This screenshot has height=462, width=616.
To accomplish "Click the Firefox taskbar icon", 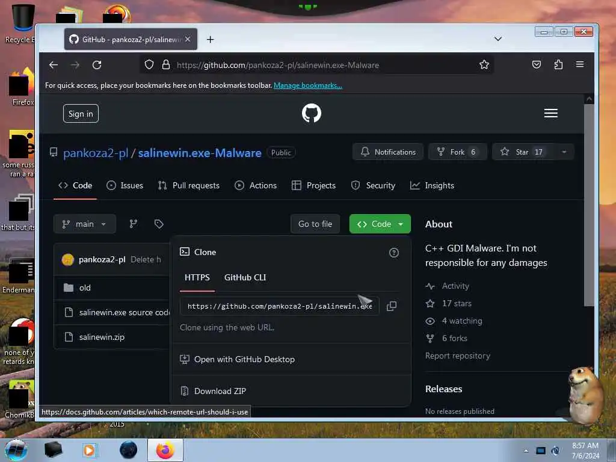I will click(165, 450).
